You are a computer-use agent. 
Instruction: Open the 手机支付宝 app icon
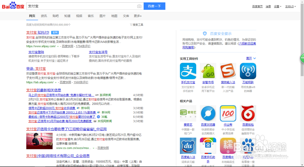pyautogui.click(x=188, y=71)
